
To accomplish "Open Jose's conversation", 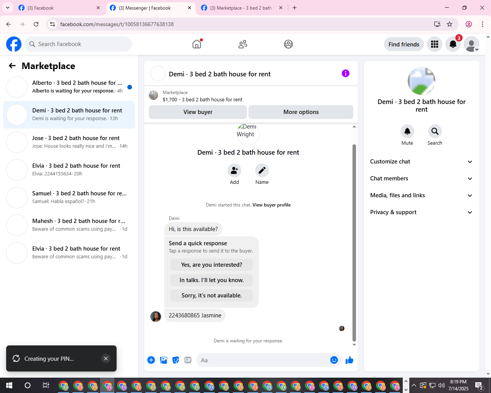I will (x=69, y=142).
